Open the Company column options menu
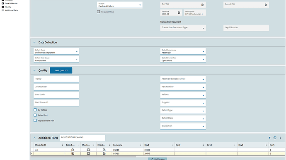Image resolution: width=286 pixels, height=160 pixels. coord(141,145)
